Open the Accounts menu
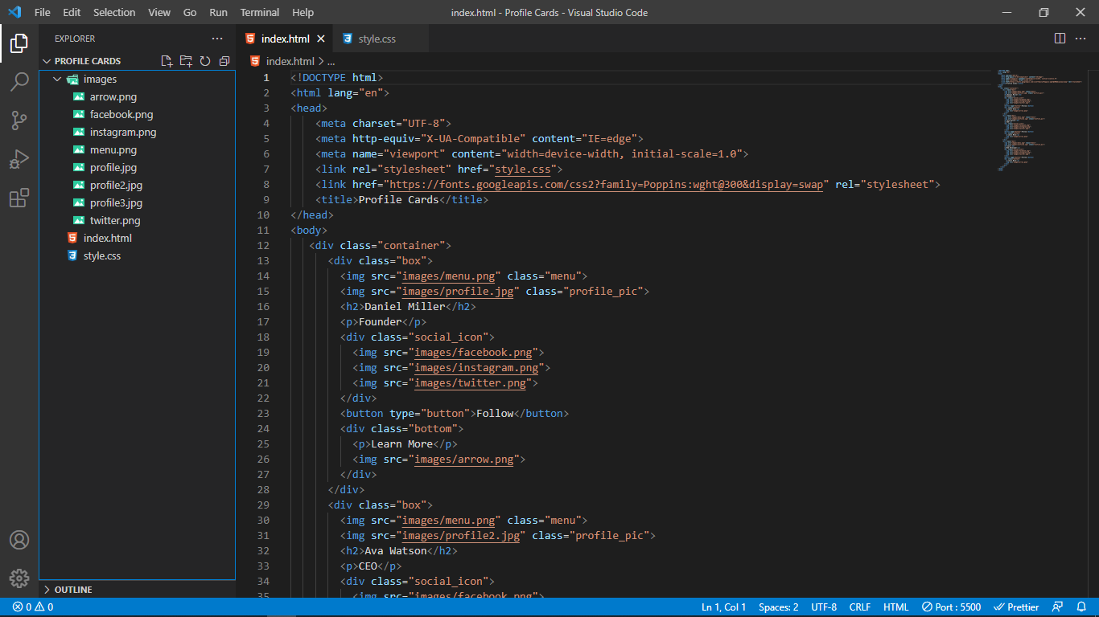The image size is (1099, 617). 19,540
